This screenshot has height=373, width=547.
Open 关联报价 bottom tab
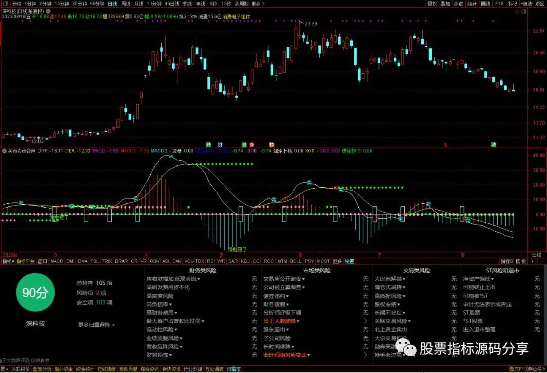[20, 369]
